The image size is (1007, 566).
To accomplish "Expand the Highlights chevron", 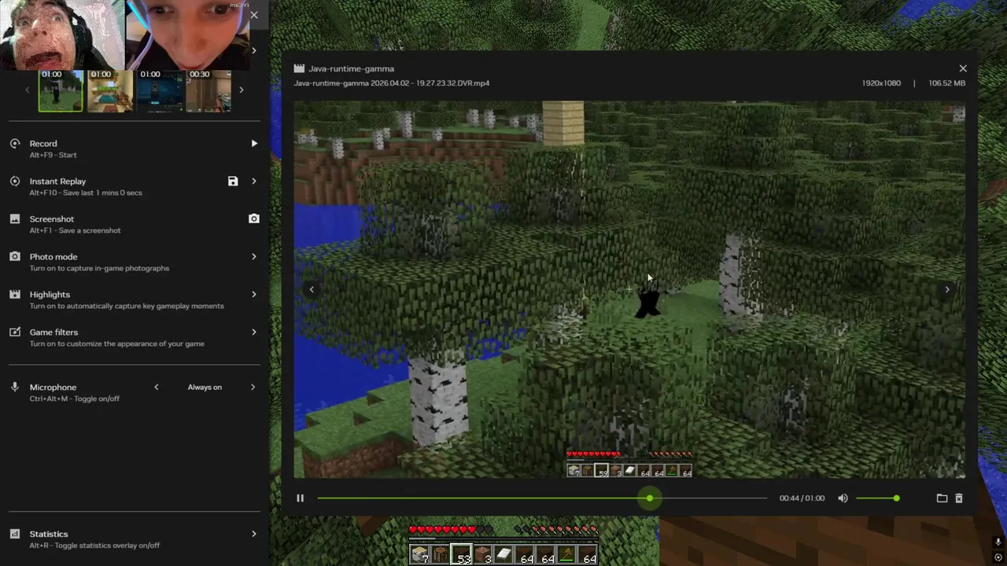I will (x=254, y=295).
